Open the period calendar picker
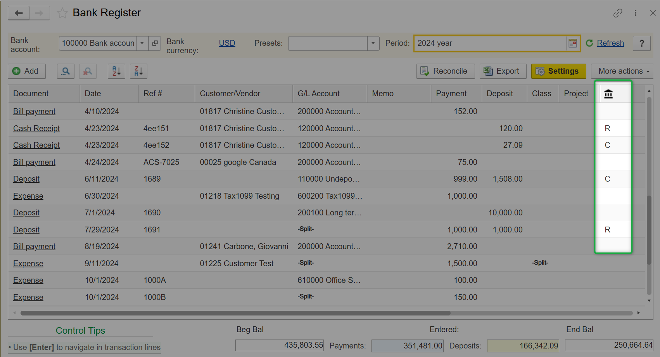This screenshot has width=660, height=357. coord(573,43)
